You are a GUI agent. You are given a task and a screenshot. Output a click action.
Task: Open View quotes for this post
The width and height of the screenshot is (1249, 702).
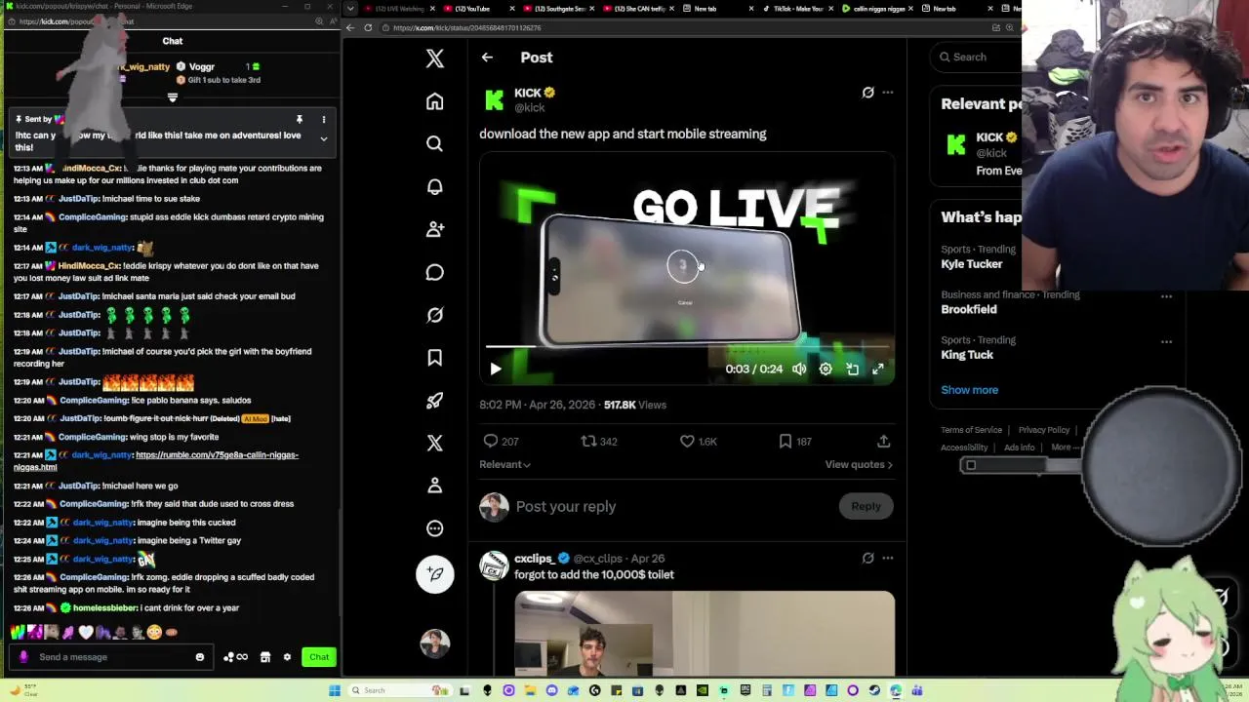click(859, 465)
